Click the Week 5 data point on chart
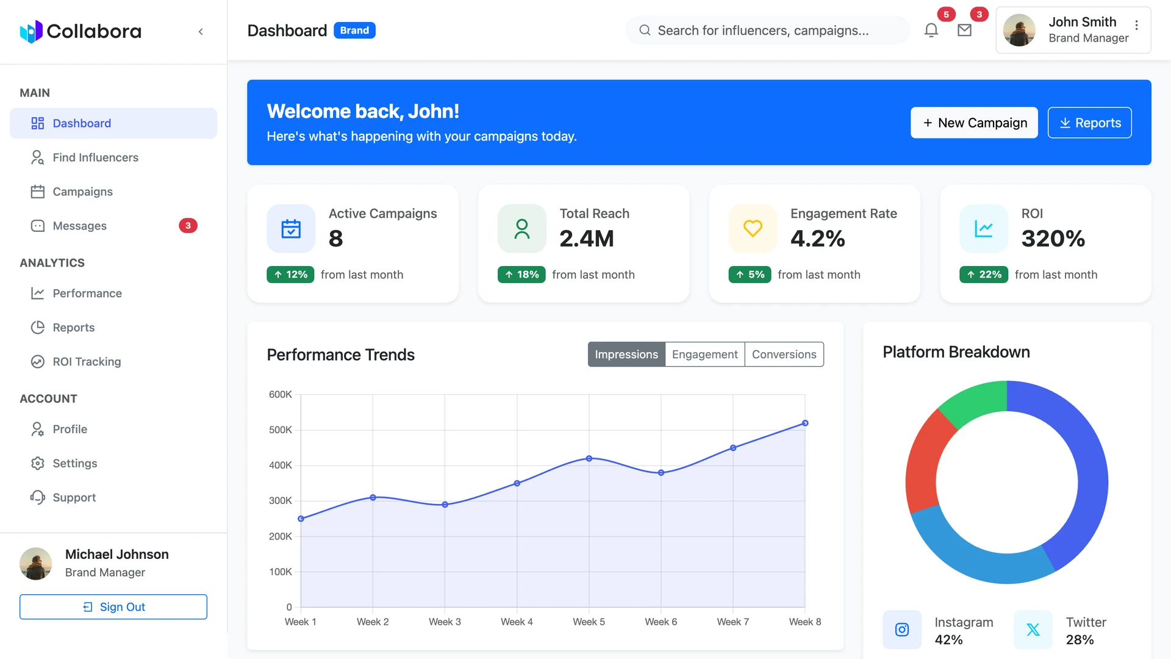1171x659 pixels. click(589, 458)
